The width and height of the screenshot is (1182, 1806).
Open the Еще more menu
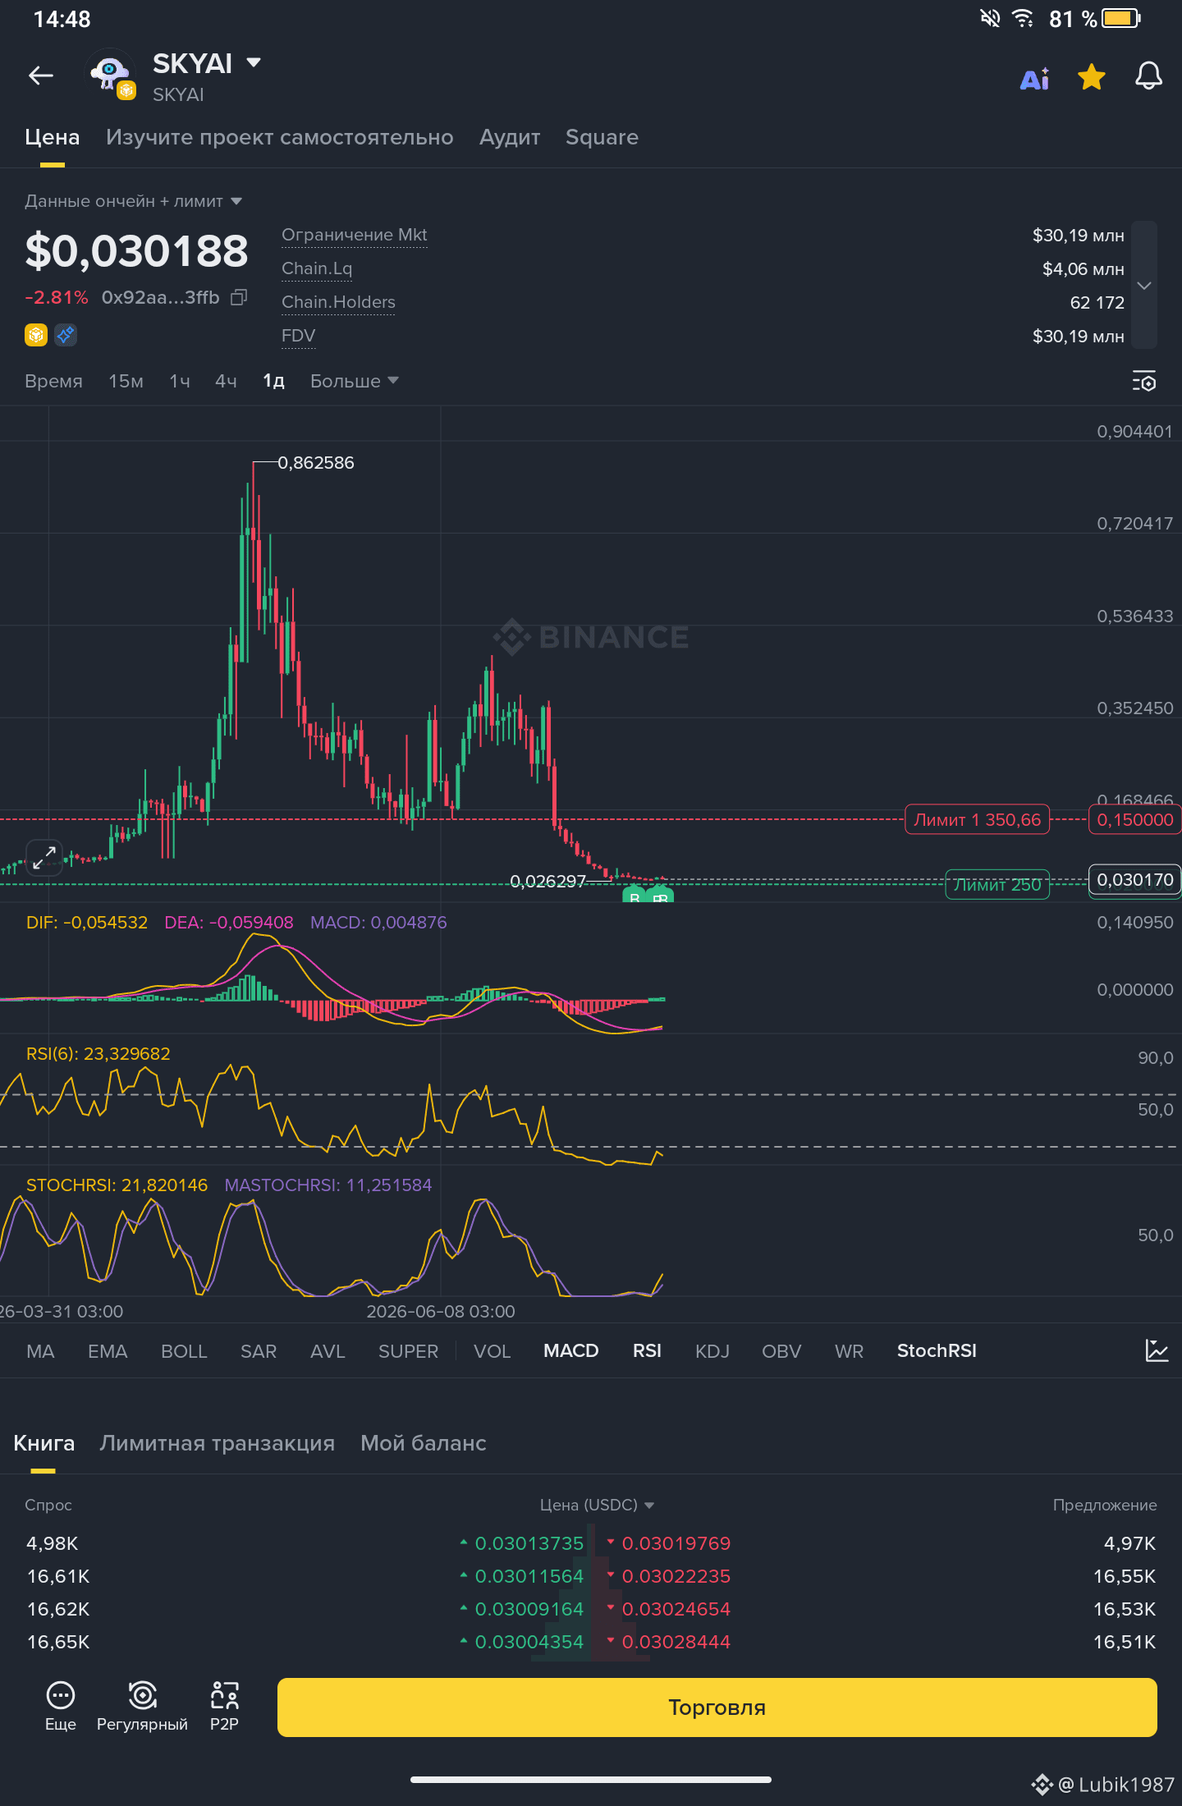tap(61, 1706)
